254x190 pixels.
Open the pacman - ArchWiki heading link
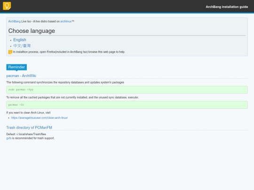click(21, 76)
